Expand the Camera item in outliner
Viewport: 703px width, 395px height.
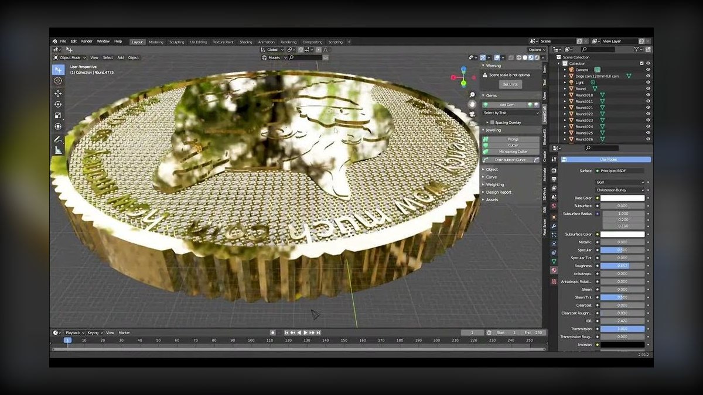pyautogui.click(x=565, y=70)
